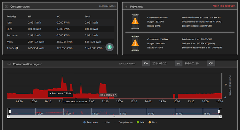
Task: Click the Jour row label
Action: click(x=9, y=22)
